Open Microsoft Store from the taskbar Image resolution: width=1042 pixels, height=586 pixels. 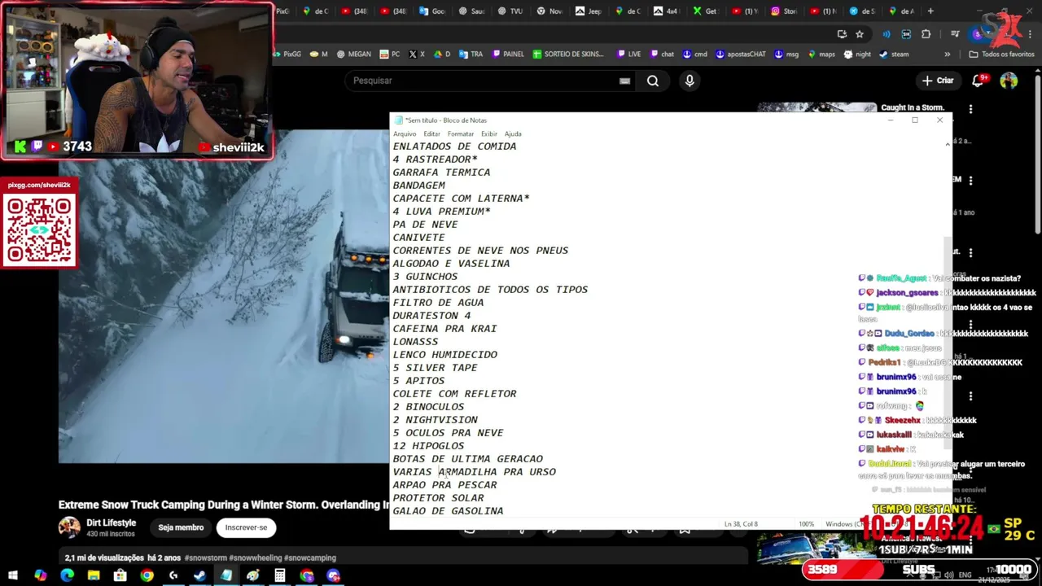(120, 575)
